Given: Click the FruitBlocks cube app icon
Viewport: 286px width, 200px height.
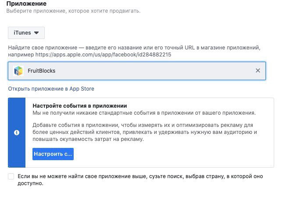Looking at the screenshot, I should [18, 71].
